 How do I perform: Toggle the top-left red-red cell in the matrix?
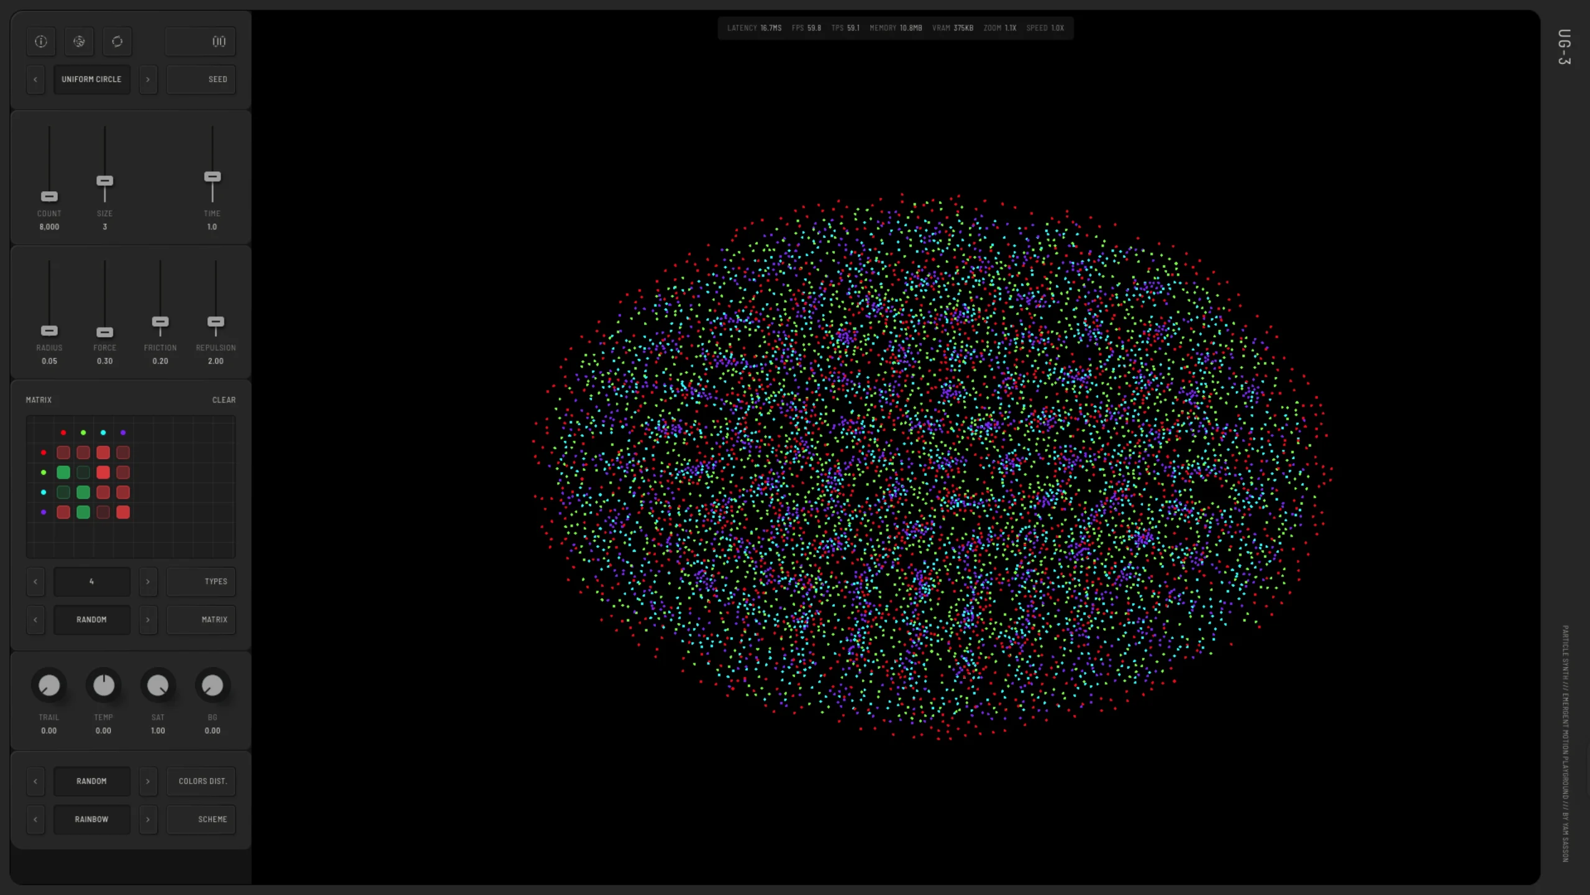63,452
